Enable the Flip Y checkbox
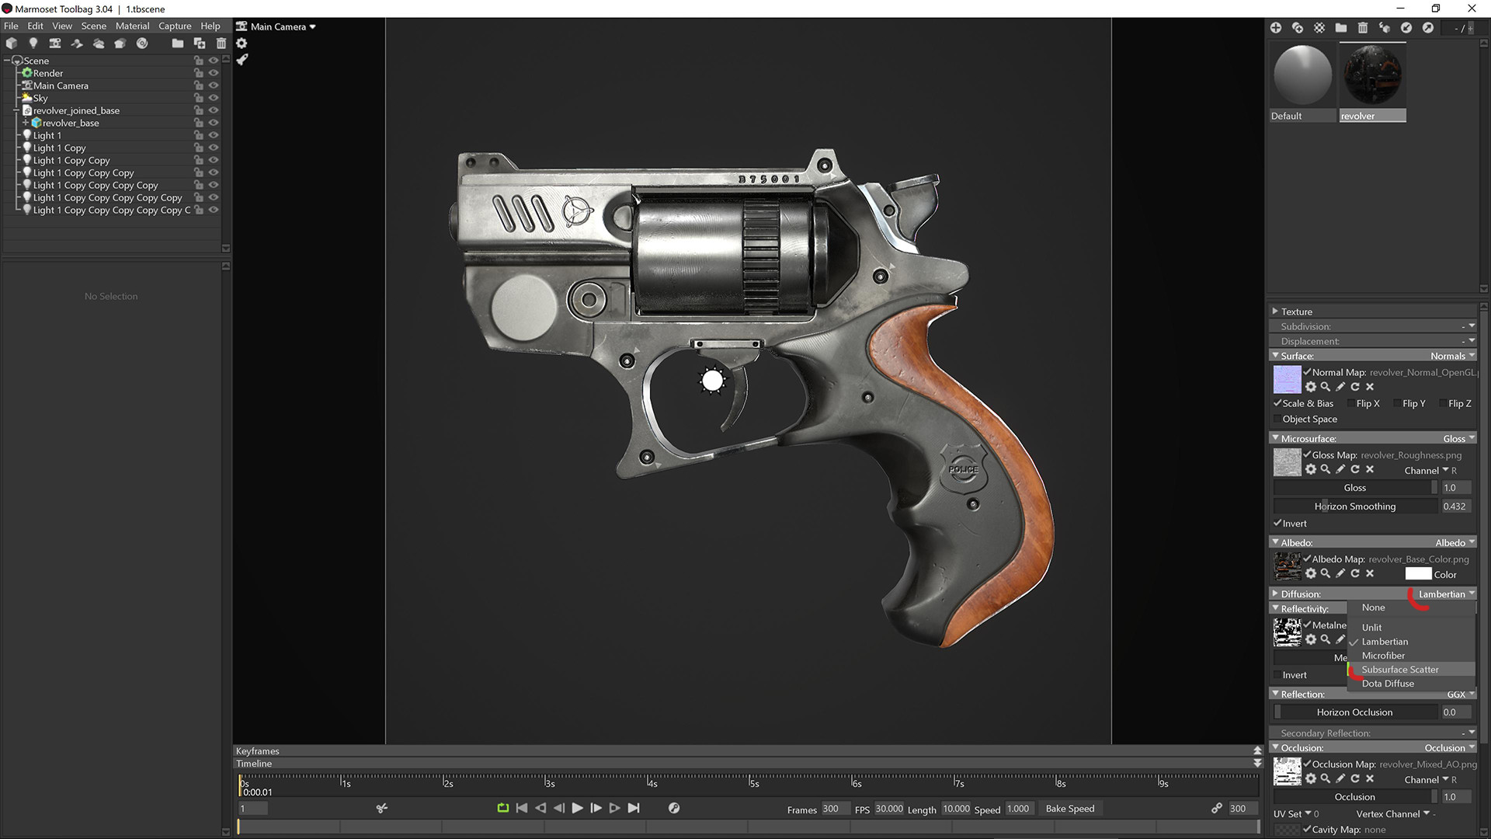The image size is (1491, 839). pos(1398,403)
